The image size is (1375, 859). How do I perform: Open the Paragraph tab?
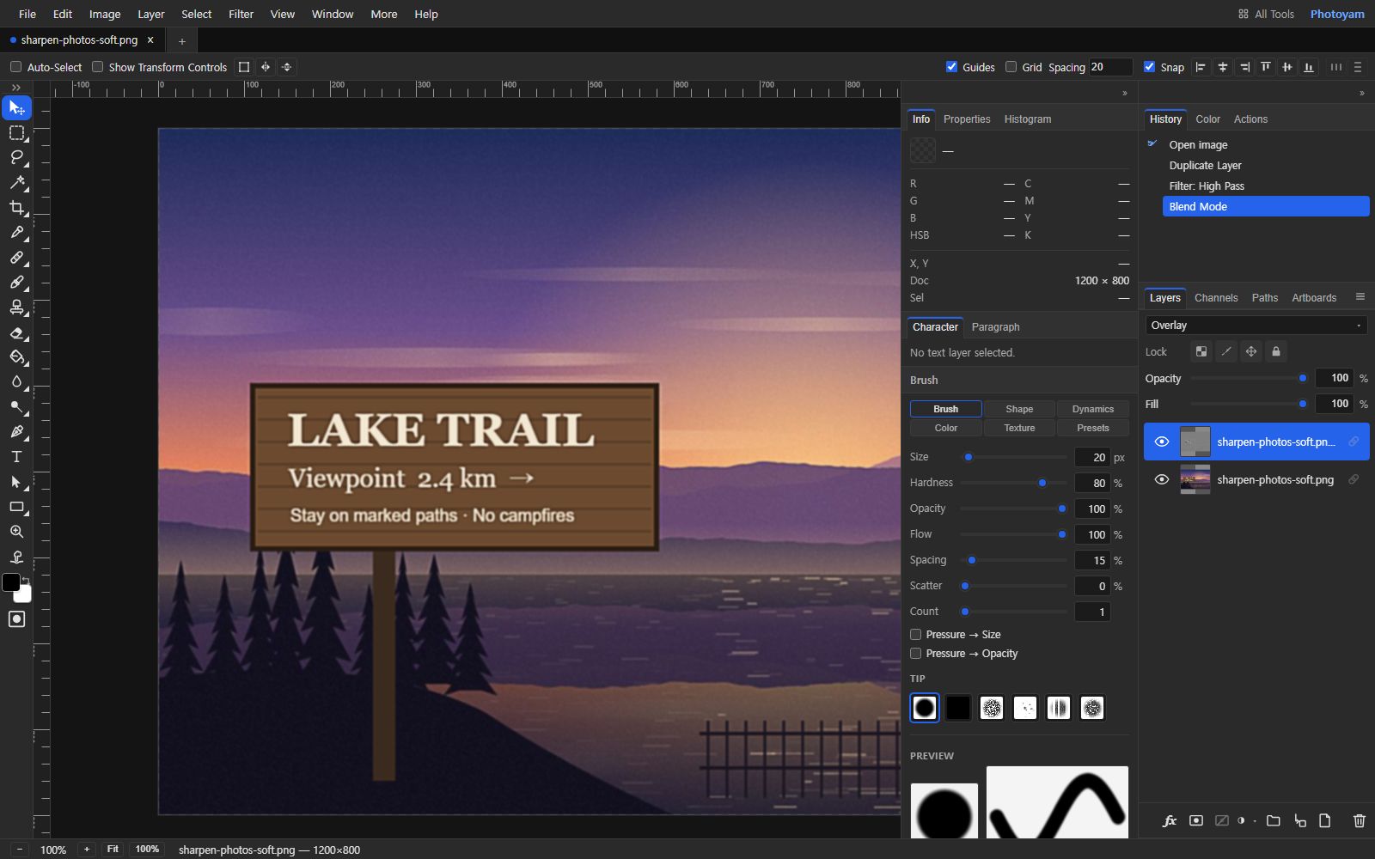tap(995, 327)
